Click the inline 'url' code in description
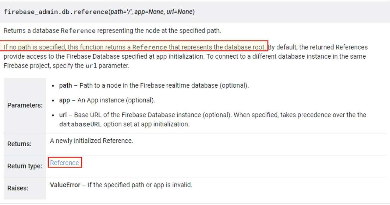The width and height of the screenshot is (390, 205). click(91, 66)
